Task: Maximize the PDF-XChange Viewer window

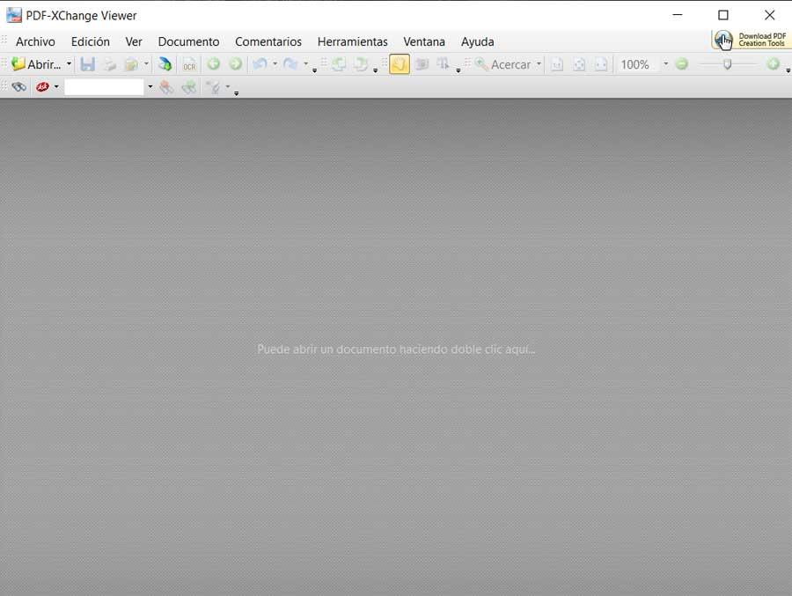Action: point(723,15)
